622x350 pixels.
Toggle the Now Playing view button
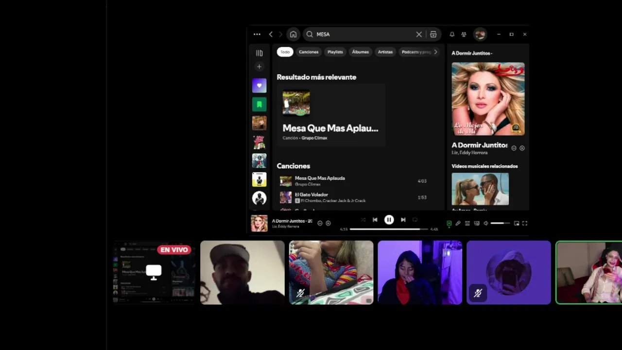[449, 223]
